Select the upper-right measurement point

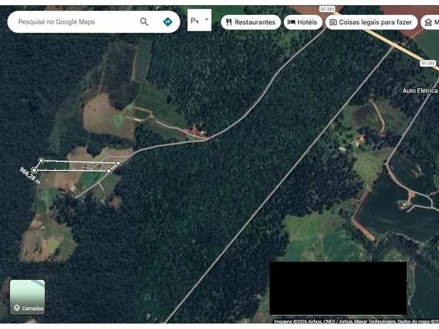[x=118, y=163]
